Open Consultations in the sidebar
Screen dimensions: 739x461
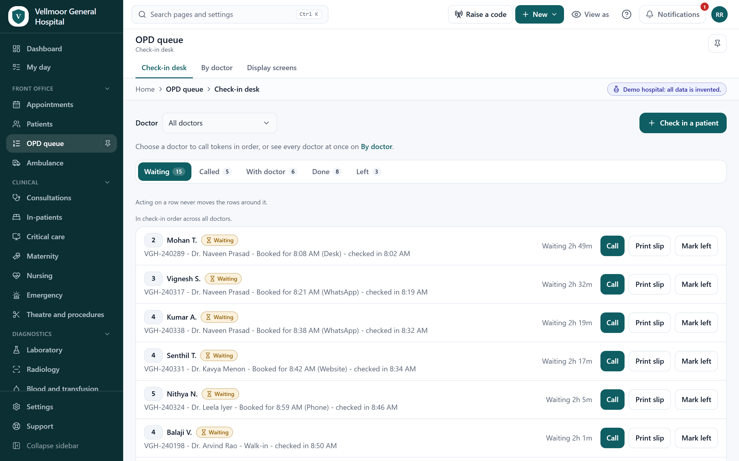(x=61, y=197)
